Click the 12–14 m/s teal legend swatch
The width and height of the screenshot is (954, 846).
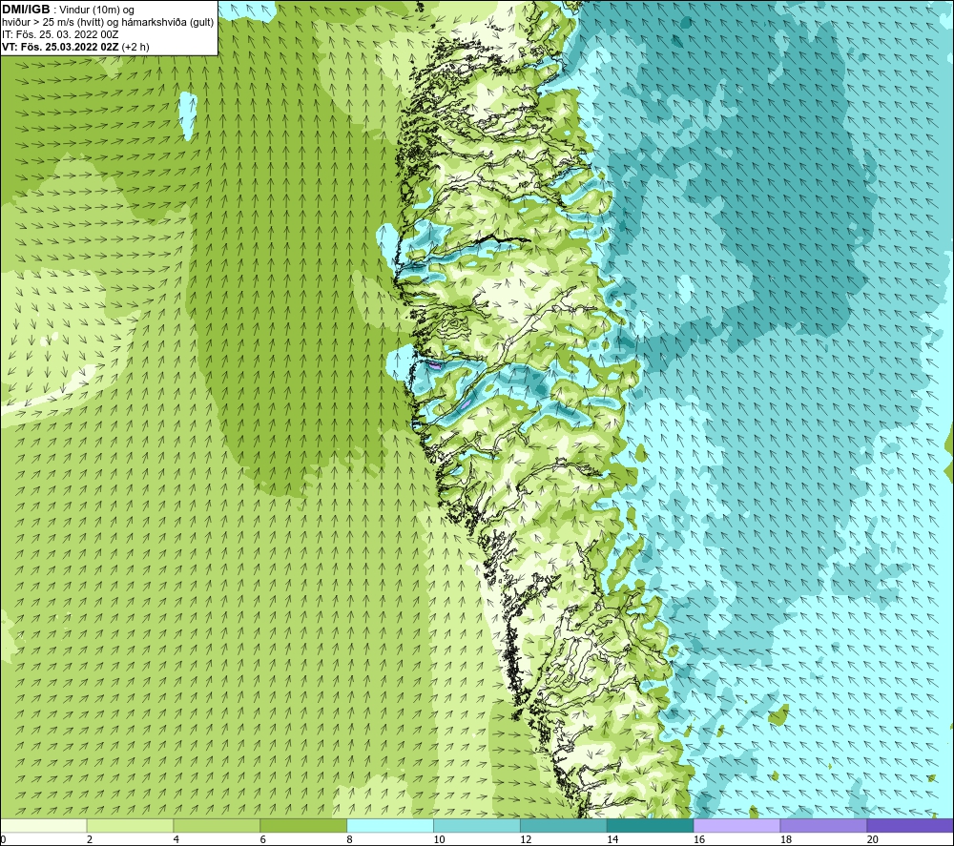(x=564, y=825)
